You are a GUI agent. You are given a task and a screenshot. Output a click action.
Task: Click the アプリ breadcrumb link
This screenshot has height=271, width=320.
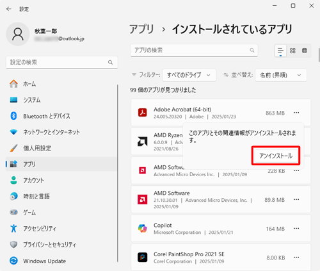[x=141, y=29]
